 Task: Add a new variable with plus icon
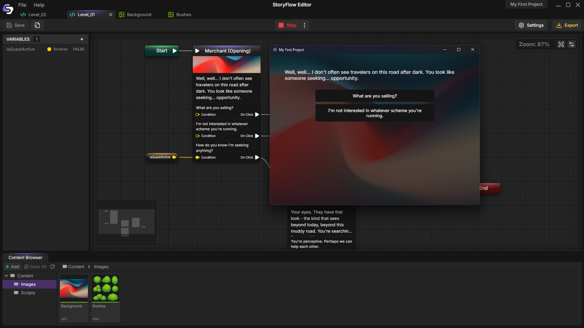coord(82,39)
